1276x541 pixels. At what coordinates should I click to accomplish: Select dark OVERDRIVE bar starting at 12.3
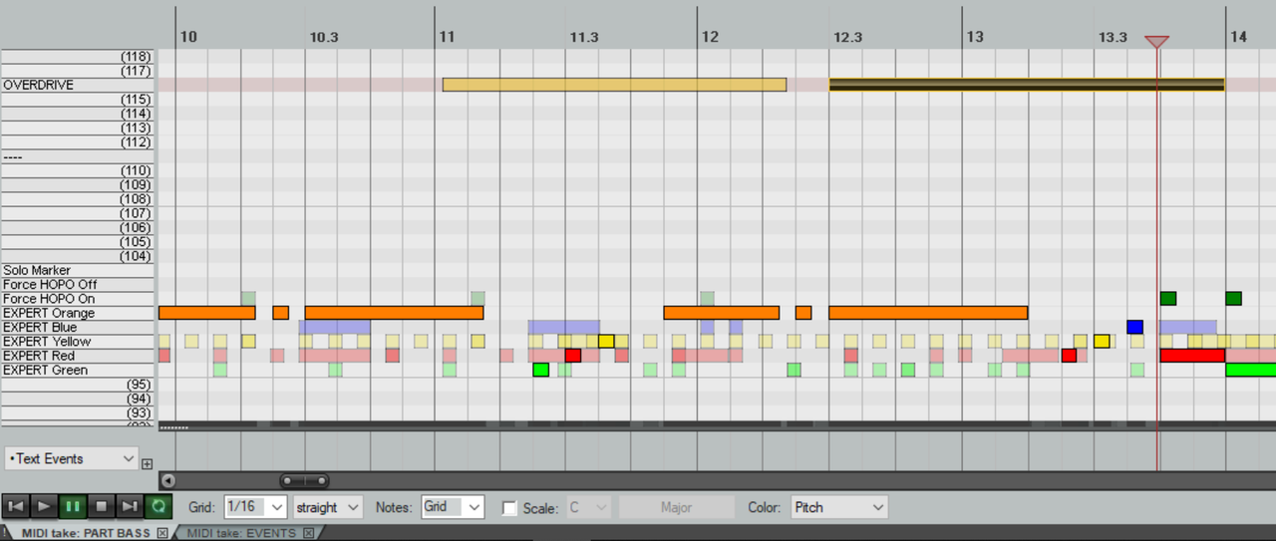[1027, 85]
